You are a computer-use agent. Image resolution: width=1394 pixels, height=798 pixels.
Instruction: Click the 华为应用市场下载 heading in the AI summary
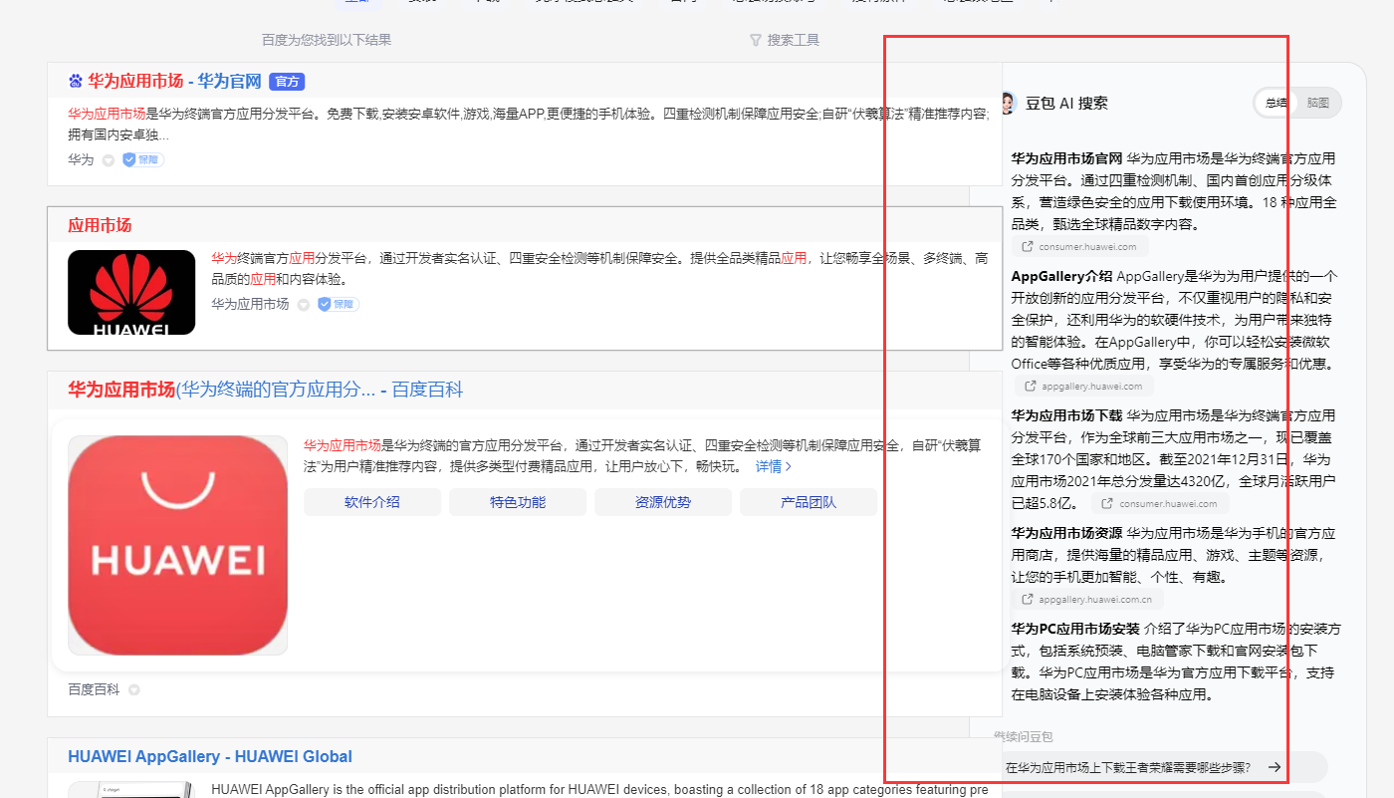(x=1066, y=415)
